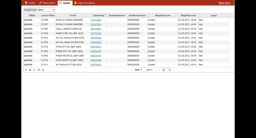
Task: Open the Neues Gerät tab
Action: (47, 3)
